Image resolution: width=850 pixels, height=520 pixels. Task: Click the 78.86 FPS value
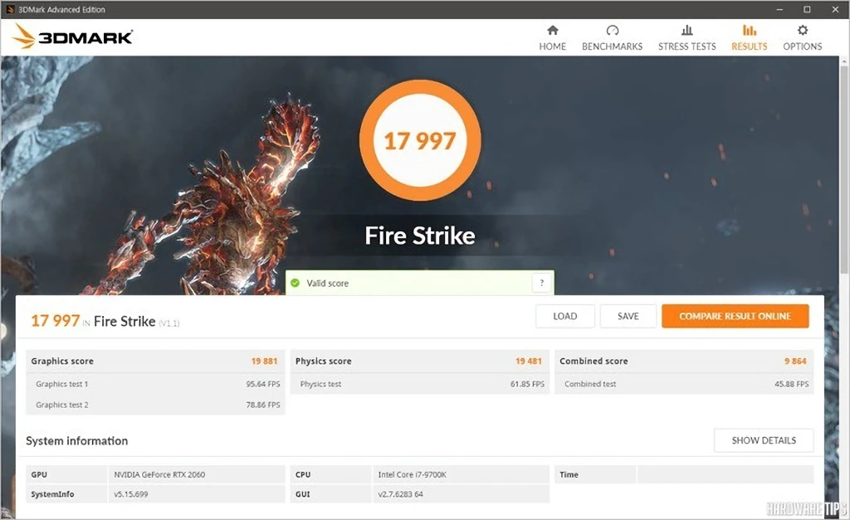pos(263,405)
